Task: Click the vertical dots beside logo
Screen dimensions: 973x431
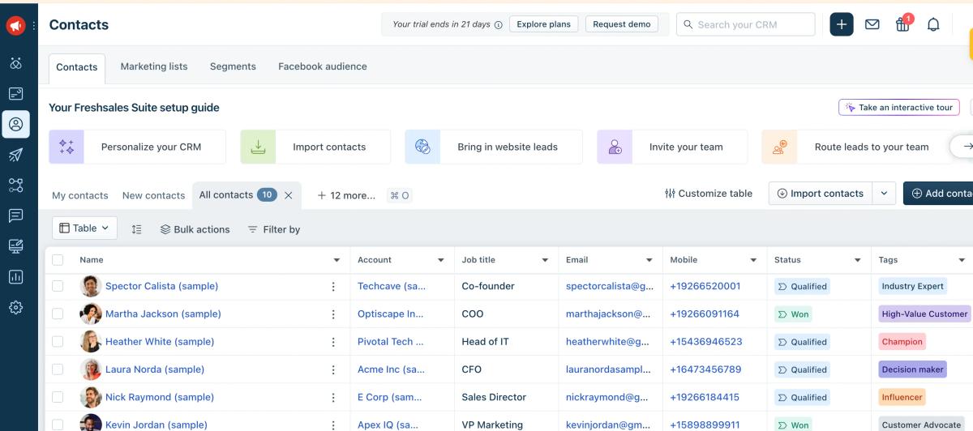Action: click(33, 25)
